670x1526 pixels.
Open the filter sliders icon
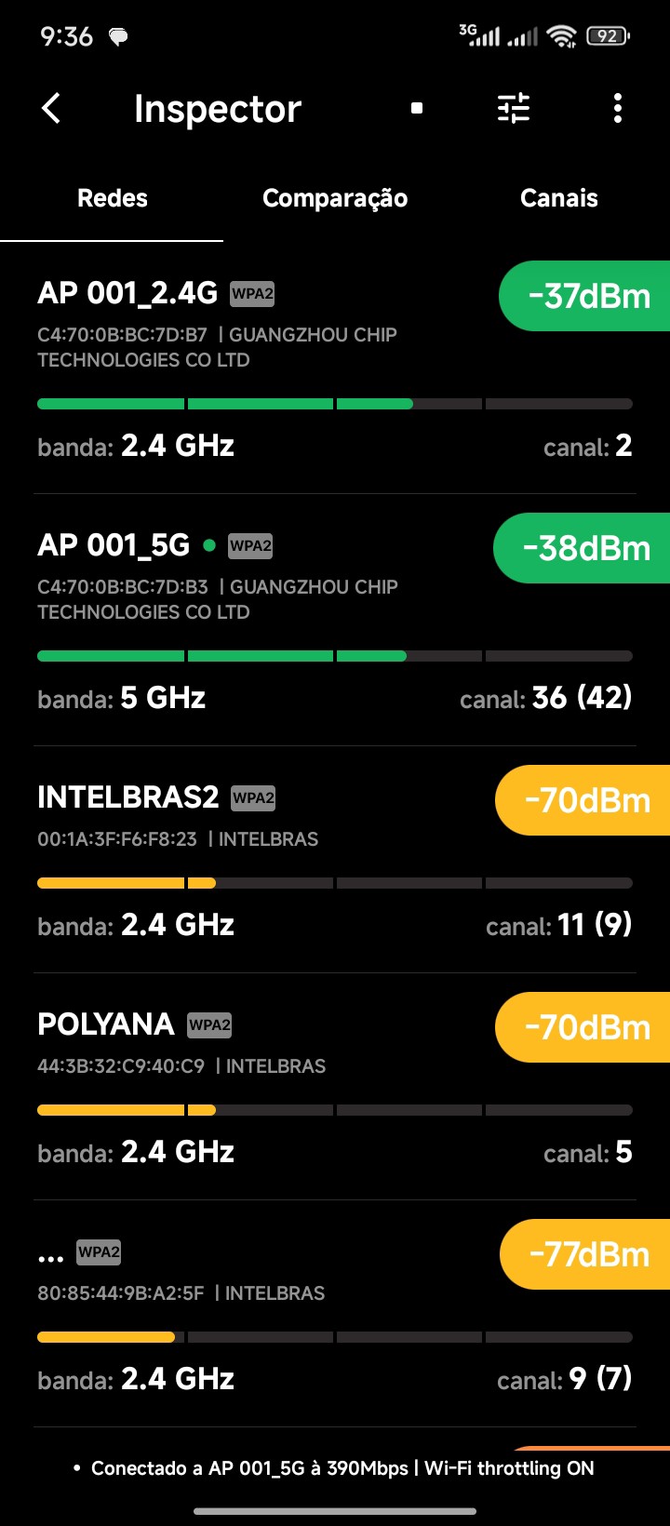[x=514, y=109]
